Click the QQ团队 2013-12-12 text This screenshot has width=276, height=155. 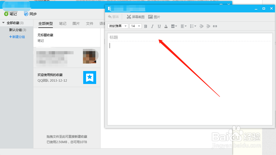(52, 81)
